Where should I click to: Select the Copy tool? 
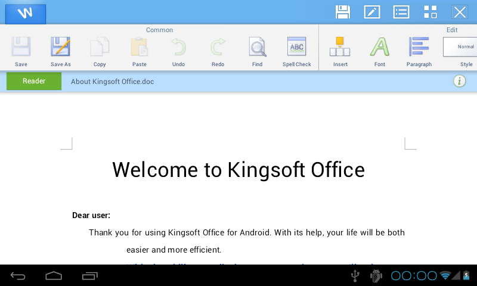[x=100, y=51]
